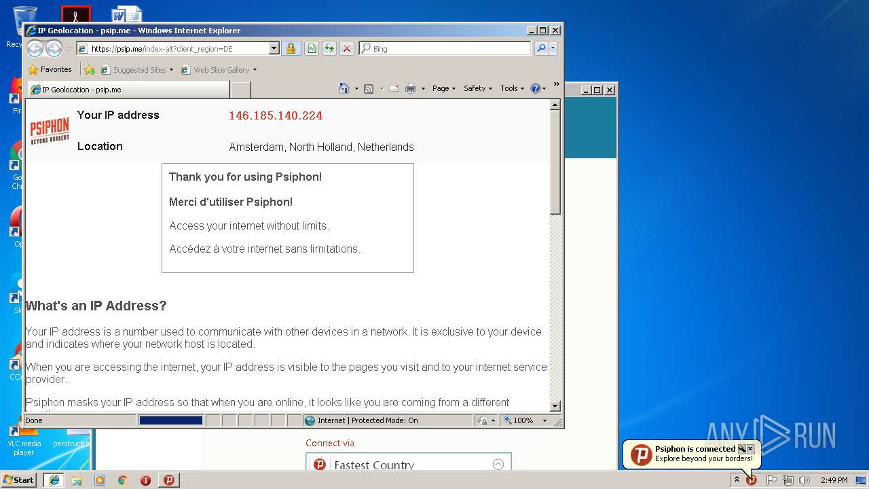Expand the Home button dropdown arrow
This screenshot has height=489, width=869.
(356, 89)
